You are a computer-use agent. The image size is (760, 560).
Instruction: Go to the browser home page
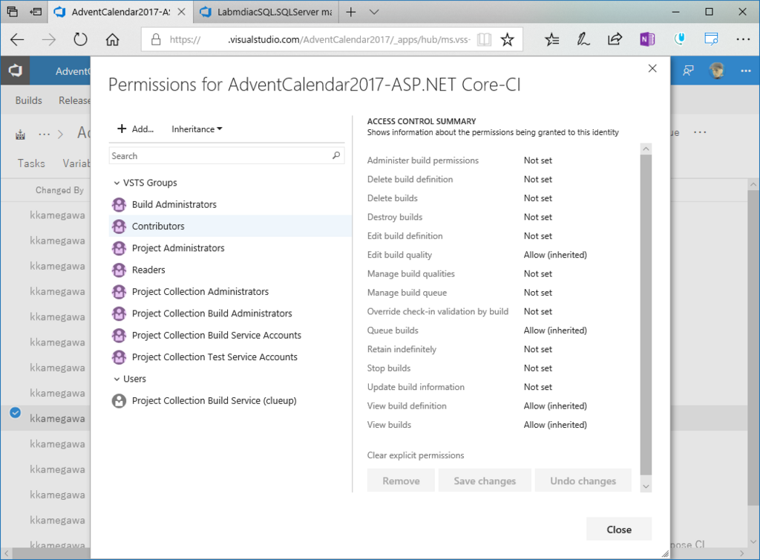tap(113, 39)
